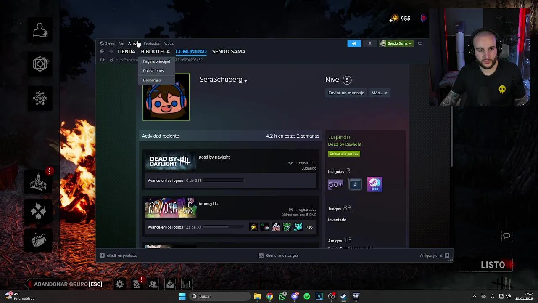Switch to the TIENDA tab
Screen dimensions: 538x303
pyautogui.click(x=126, y=52)
